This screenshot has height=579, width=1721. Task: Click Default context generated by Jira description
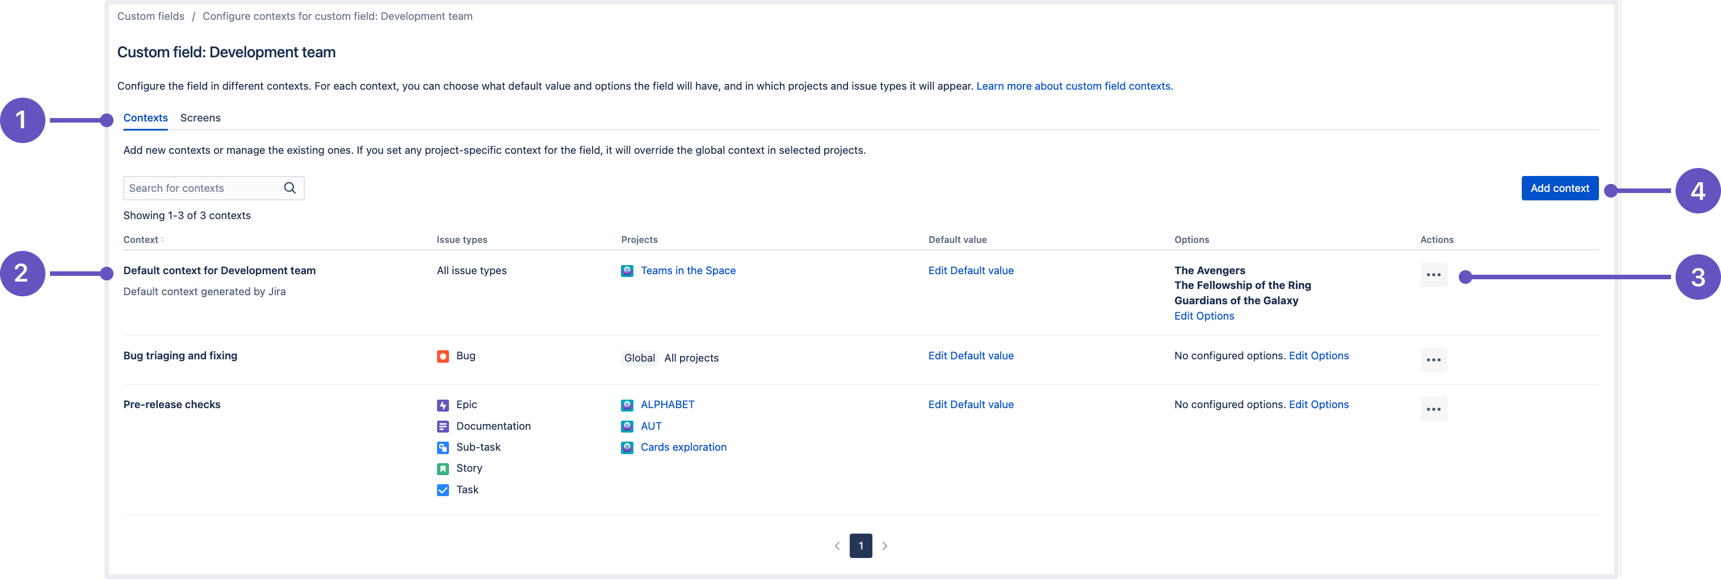pyautogui.click(x=204, y=292)
